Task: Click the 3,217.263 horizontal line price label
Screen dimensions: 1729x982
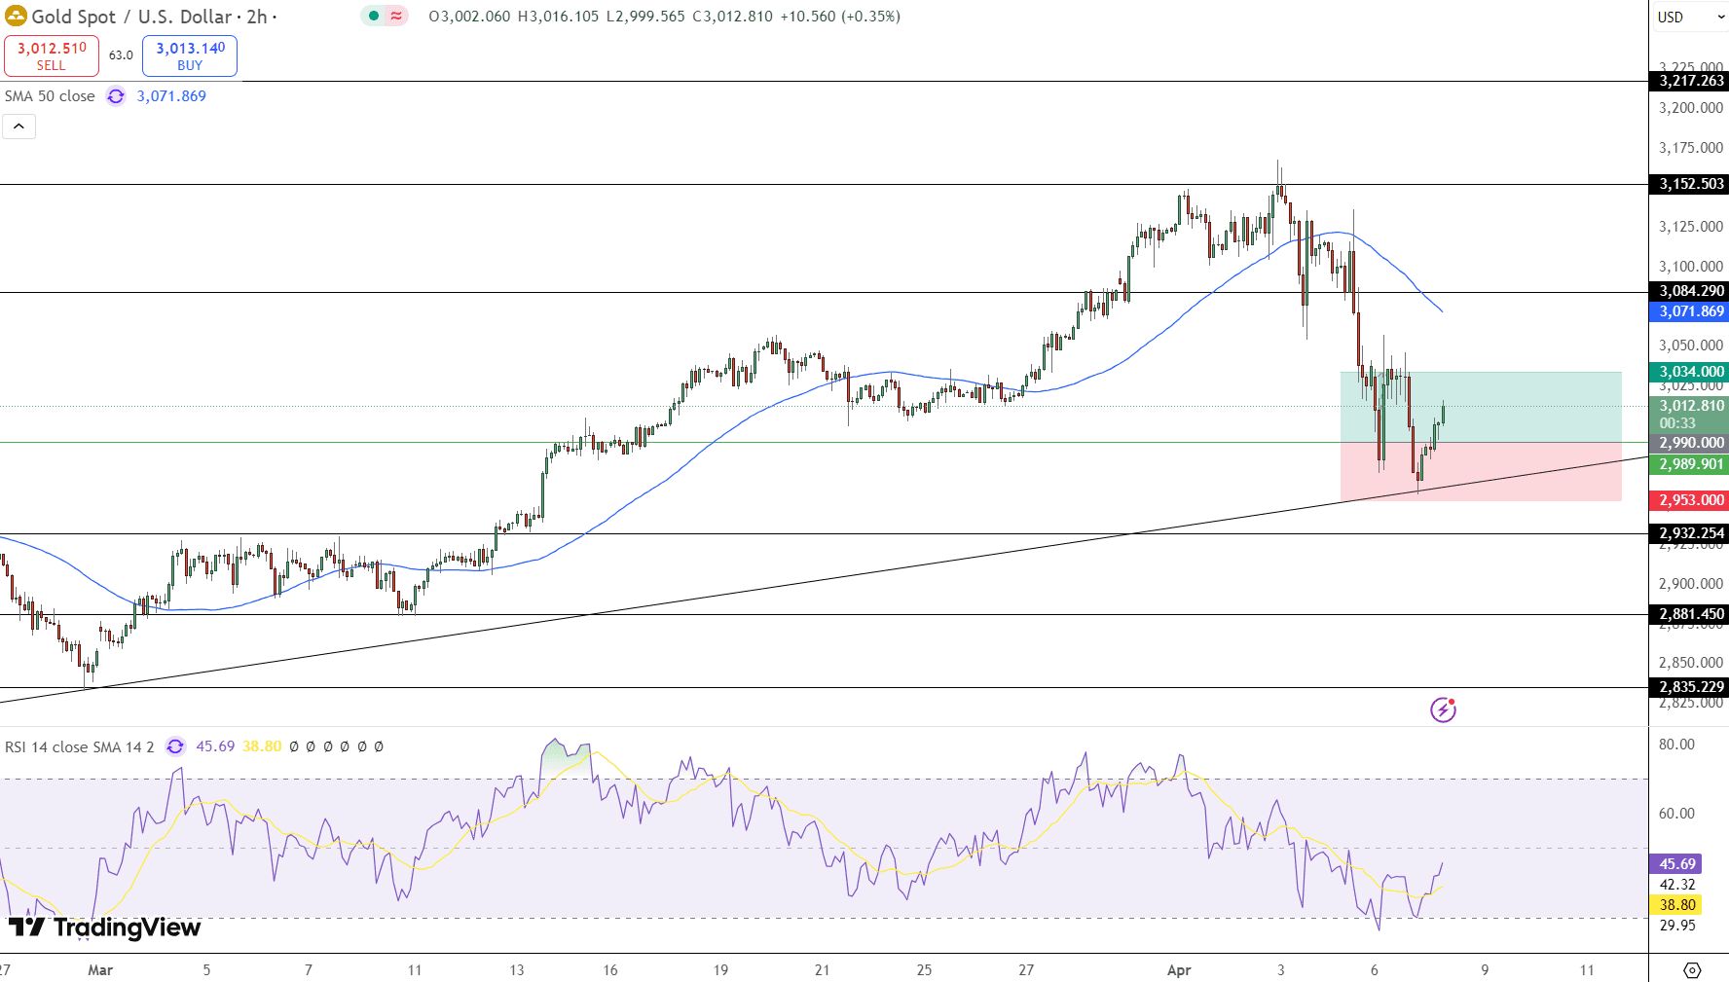Action: pyautogui.click(x=1689, y=81)
